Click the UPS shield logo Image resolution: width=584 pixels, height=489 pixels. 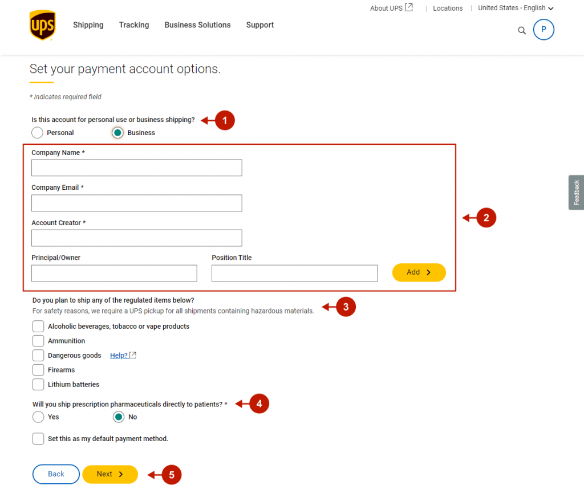point(42,25)
